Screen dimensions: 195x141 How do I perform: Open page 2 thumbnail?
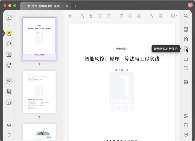39,92
